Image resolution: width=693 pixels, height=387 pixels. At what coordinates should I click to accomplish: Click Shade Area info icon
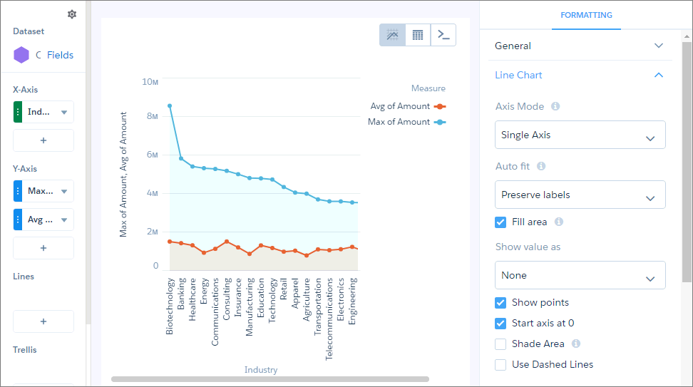(576, 344)
